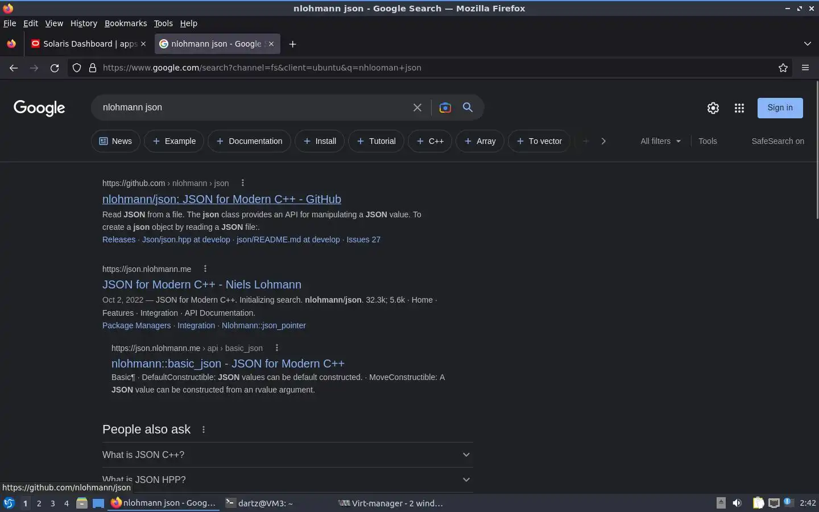
Task: Open nlohmann::basic_json result link
Action: [x=228, y=364]
